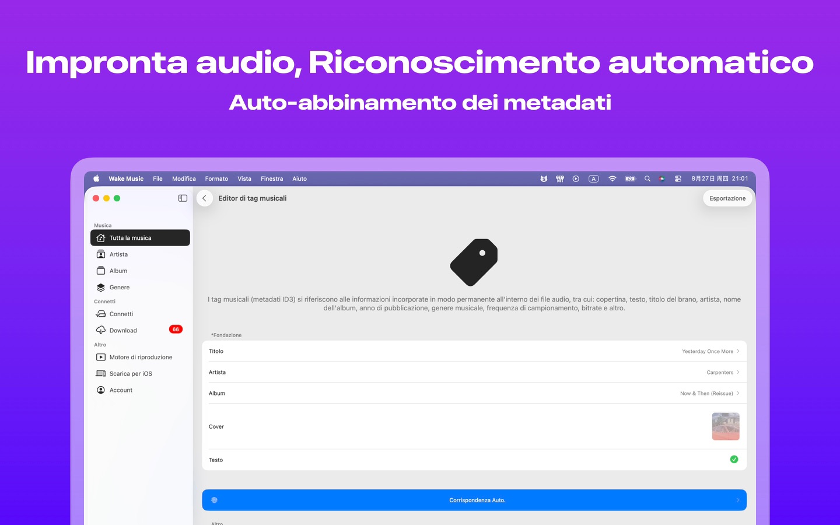This screenshot has width=840, height=525.
Task: Open the Wake Music menu
Action: 126,178
